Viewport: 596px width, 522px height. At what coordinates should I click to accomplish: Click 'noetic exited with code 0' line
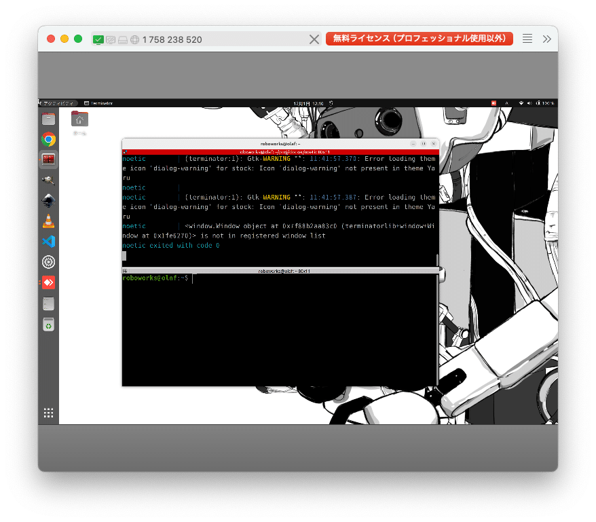pos(171,245)
